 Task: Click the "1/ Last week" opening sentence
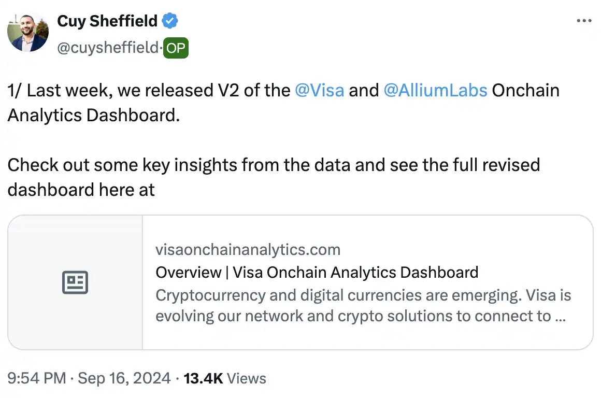[x=150, y=90]
